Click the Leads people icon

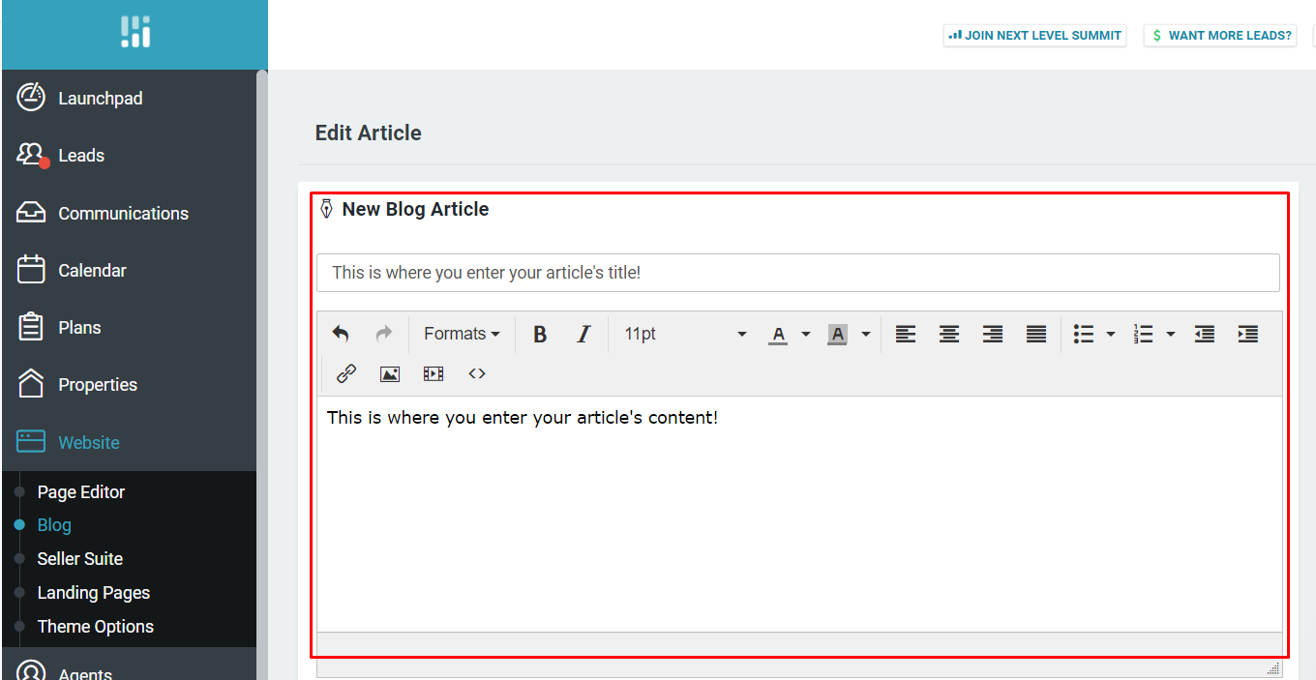[x=31, y=155]
